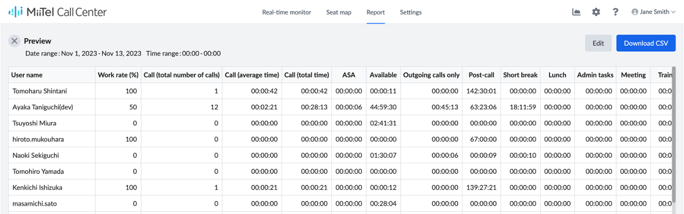Screen dimensions: 684x214
Task: Click Outgoing calls value 00:45:13
Action: coord(445,107)
